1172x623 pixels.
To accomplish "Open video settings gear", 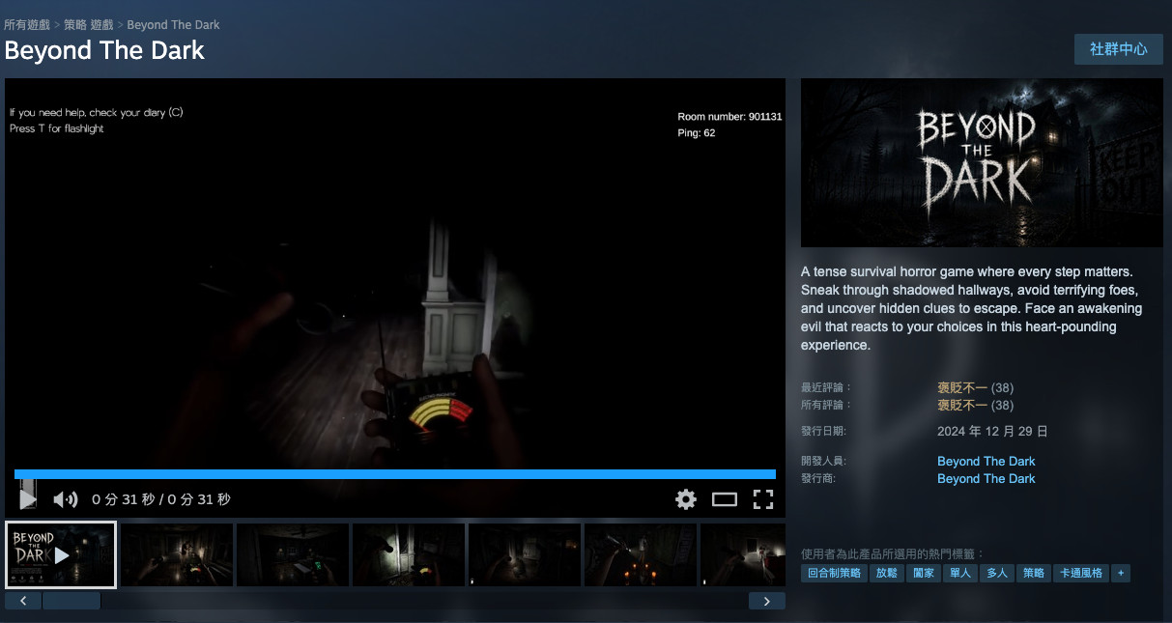I will [686, 499].
